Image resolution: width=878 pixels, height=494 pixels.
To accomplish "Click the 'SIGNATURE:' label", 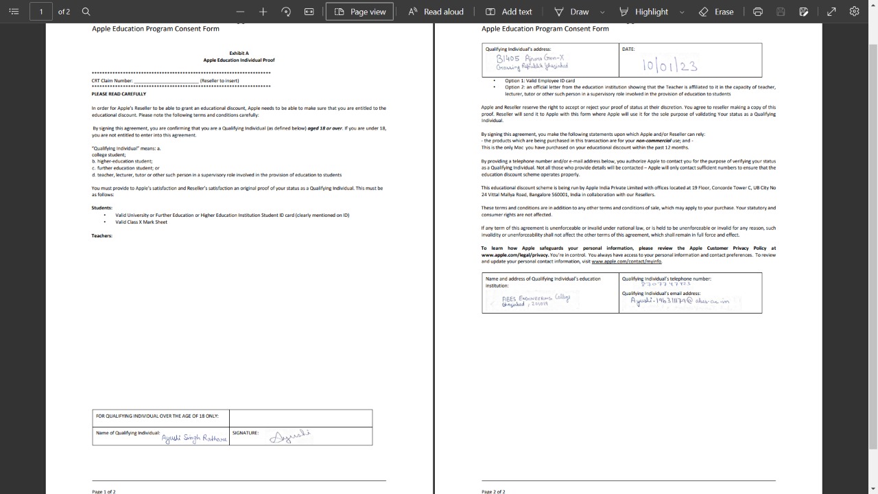I will coord(246,433).
